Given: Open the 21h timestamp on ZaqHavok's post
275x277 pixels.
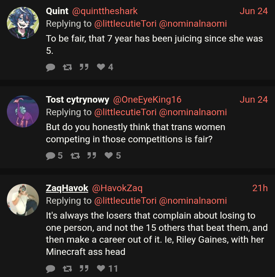Looking at the screenshot, I should tap(260, 188).
